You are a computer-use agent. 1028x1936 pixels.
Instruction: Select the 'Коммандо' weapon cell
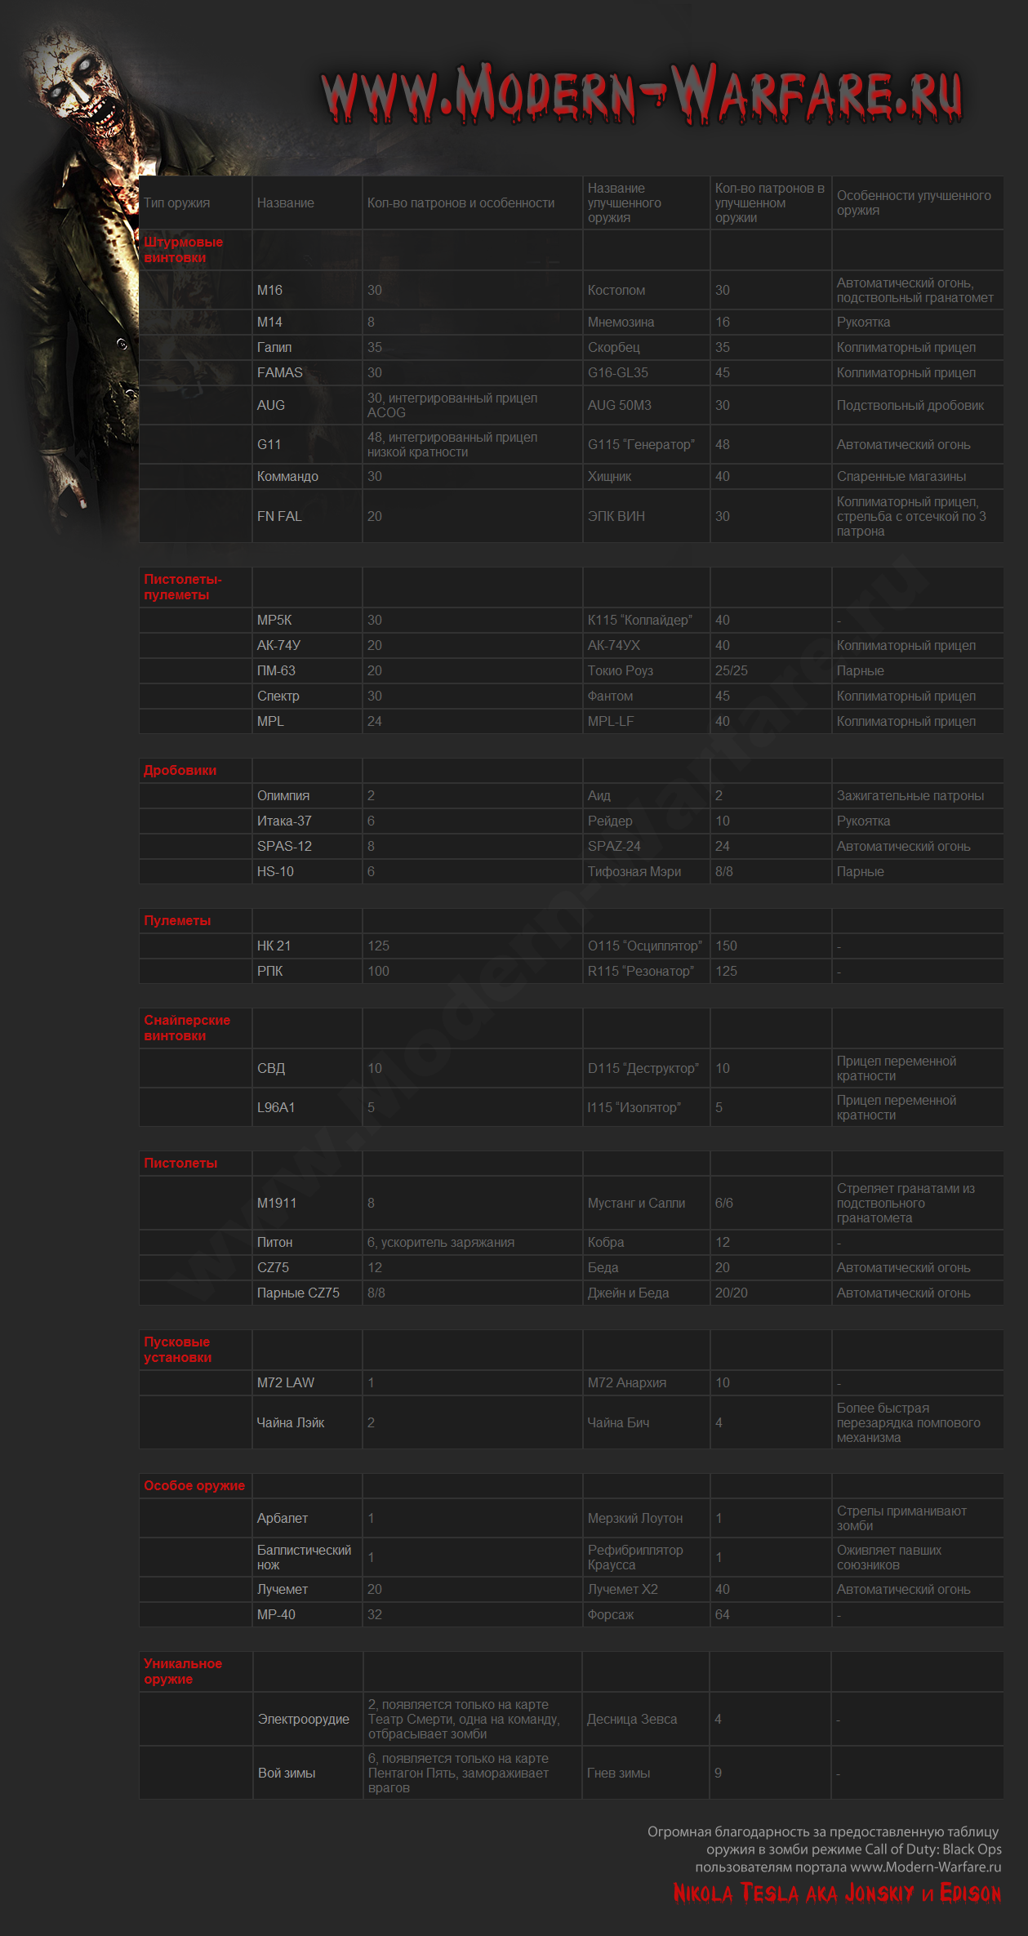307,477
